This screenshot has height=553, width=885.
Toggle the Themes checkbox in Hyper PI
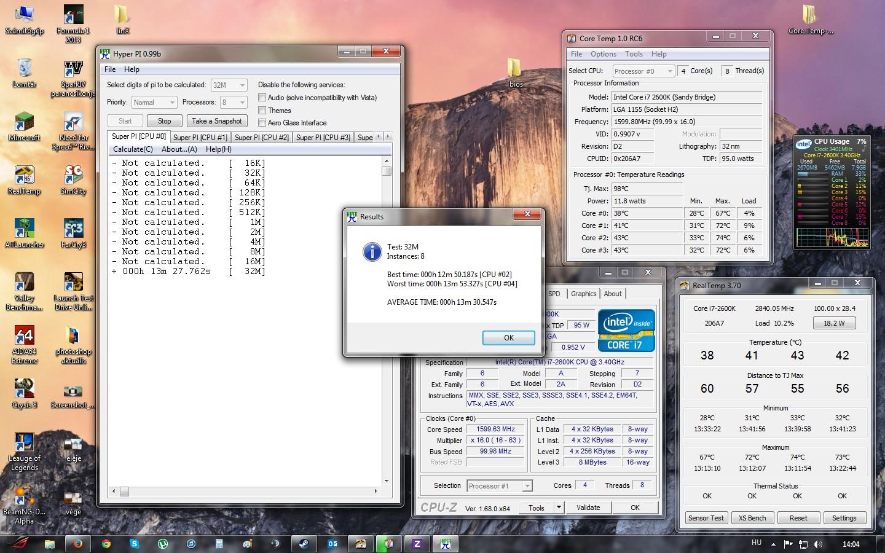click(262, 110)
